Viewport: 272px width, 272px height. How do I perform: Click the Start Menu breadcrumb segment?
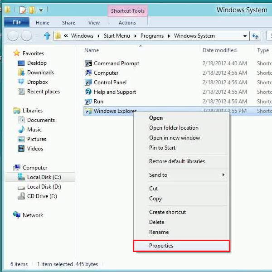(x=117, y=36)
